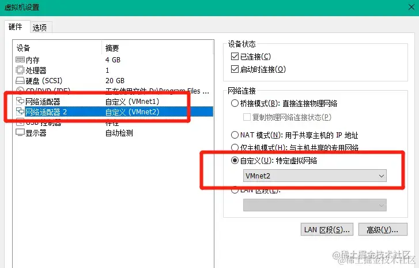Click the 网络适配器 network icon for VMnet1
This screenshot has height=268, width=419.
20,101
